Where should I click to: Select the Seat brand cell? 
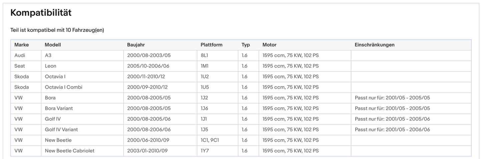20,66
